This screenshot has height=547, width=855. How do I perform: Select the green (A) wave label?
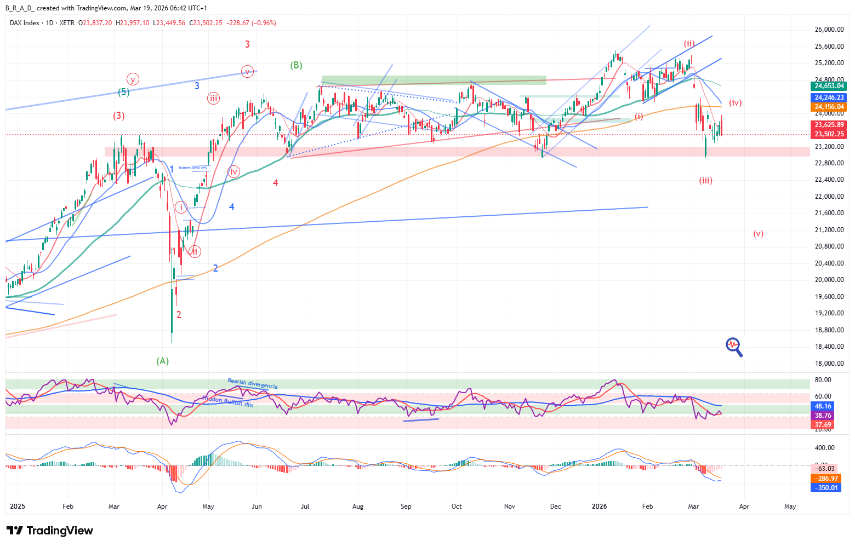click(163, 361)
